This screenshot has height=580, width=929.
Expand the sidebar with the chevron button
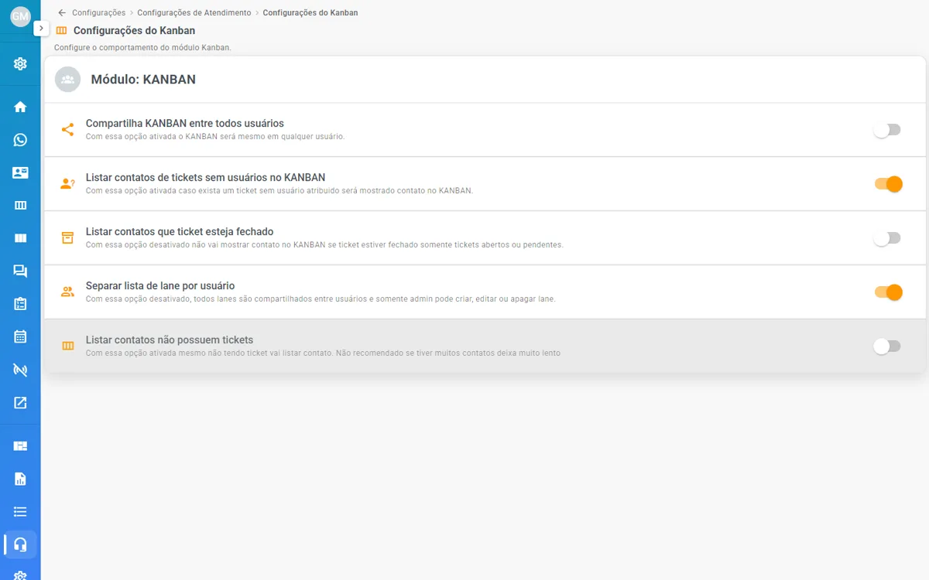coord(40,28)
